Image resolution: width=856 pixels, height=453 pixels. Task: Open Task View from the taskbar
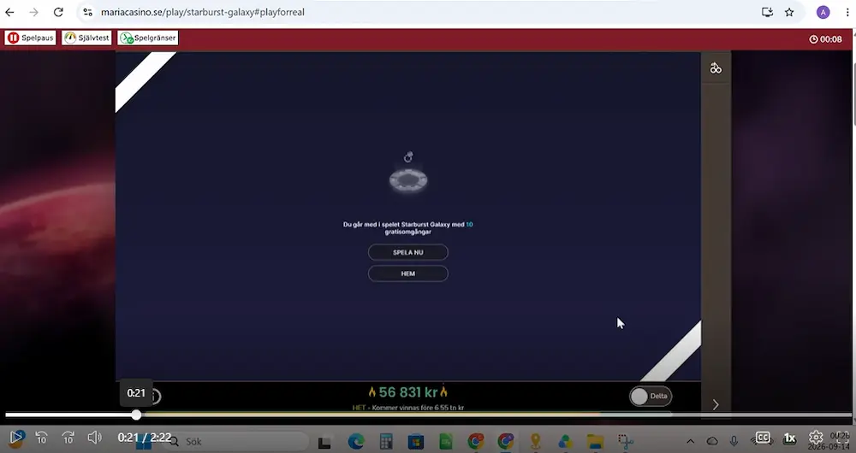pos(324,442)
